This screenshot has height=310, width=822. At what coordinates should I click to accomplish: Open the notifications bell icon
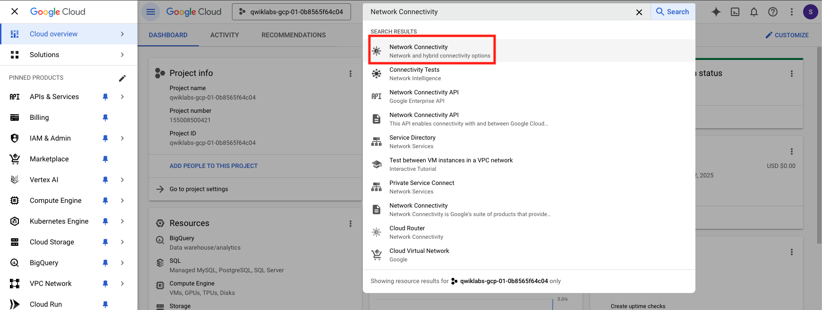click(754, 12)
